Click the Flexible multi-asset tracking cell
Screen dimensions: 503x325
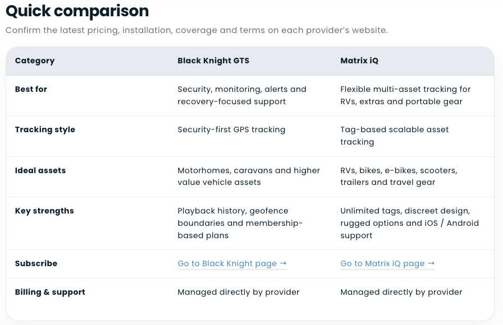405,95
